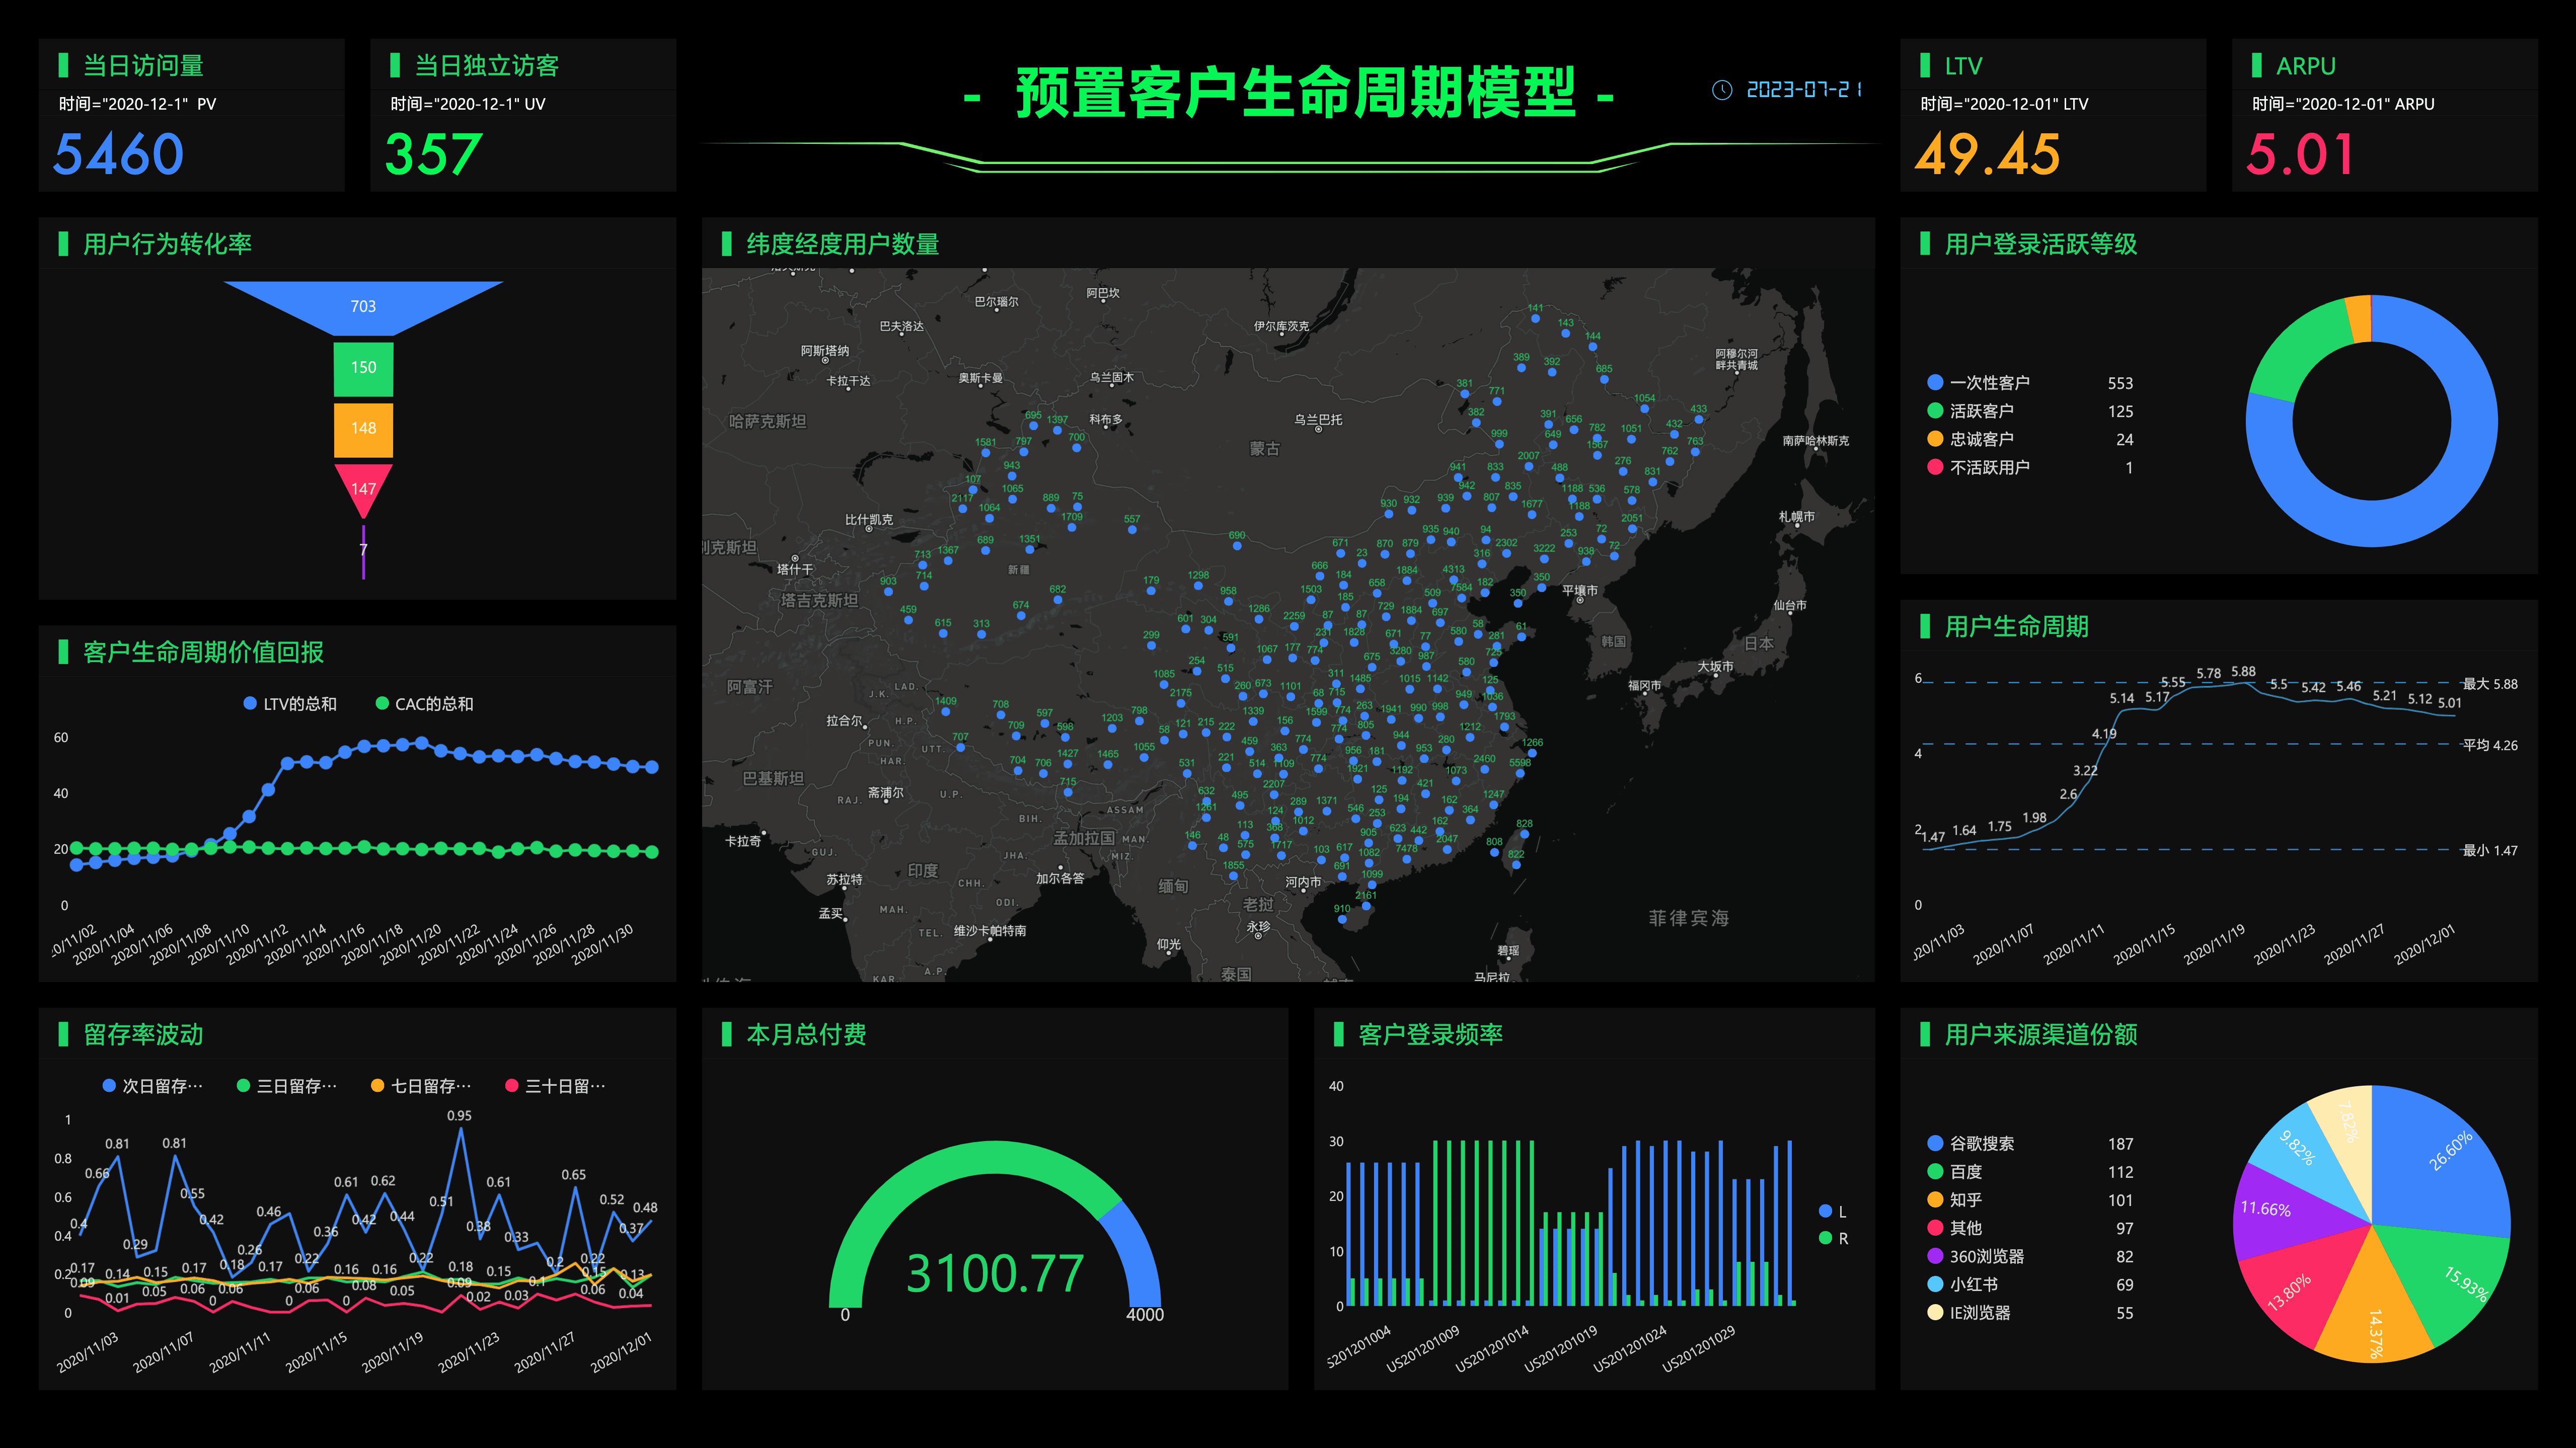This screenshot has width=2576, height=1448.
Task: Toggle the R series legend in login frequency
Action: [1833, 1238]
